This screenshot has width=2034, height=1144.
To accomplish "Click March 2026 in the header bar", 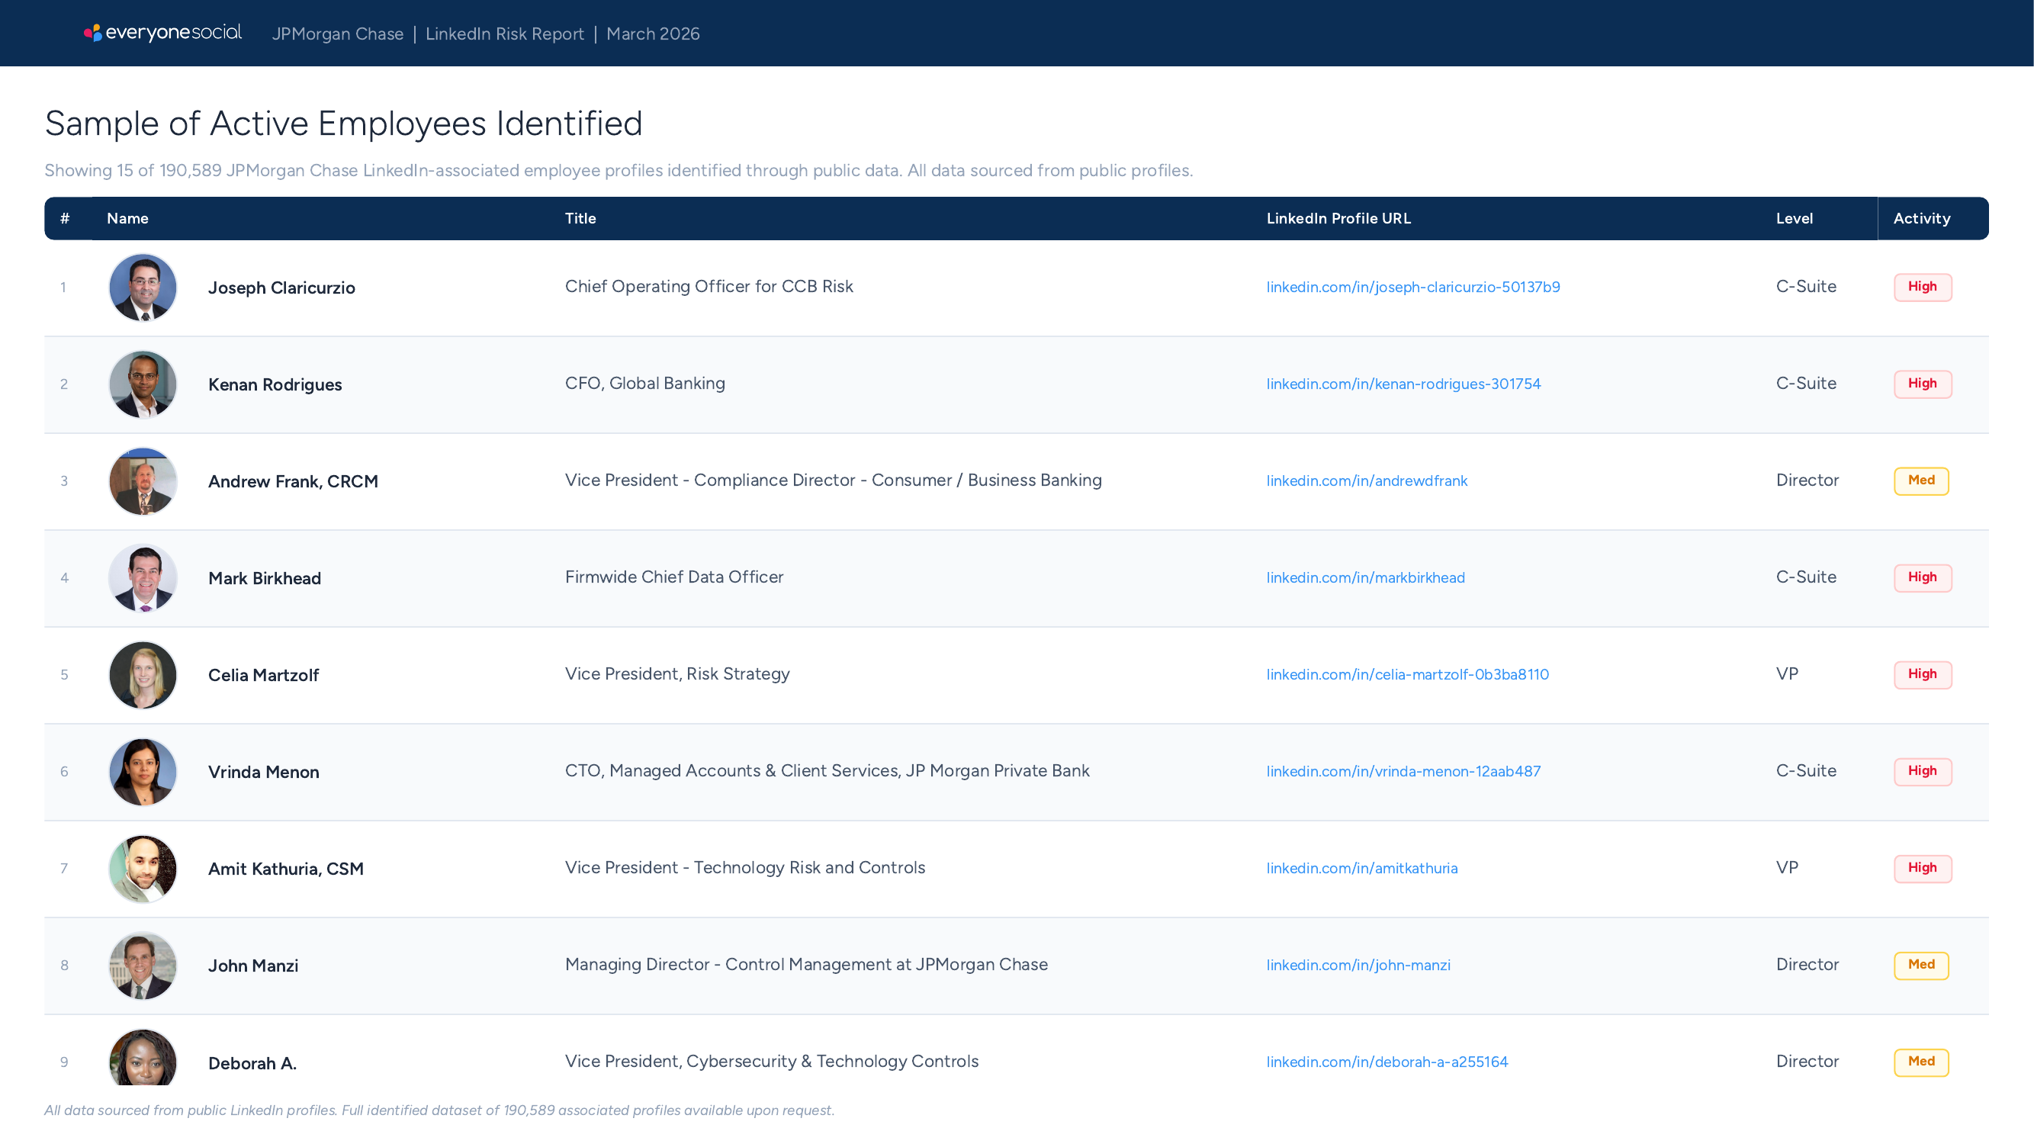I will [653, 34].
